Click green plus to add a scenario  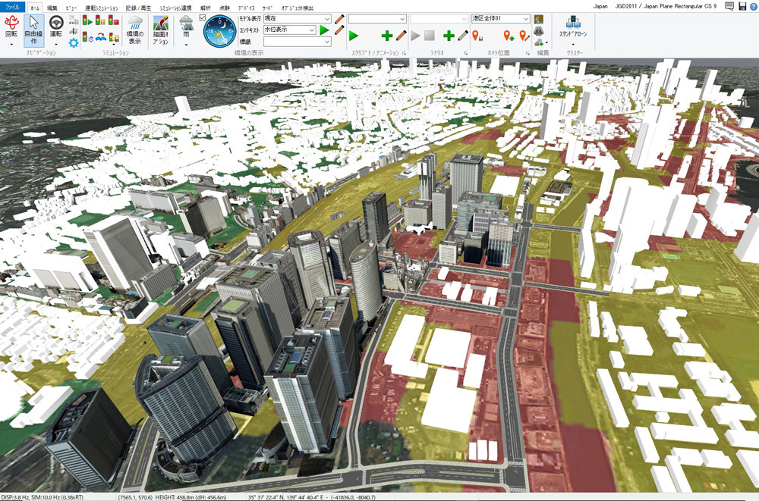coord(448,36)
